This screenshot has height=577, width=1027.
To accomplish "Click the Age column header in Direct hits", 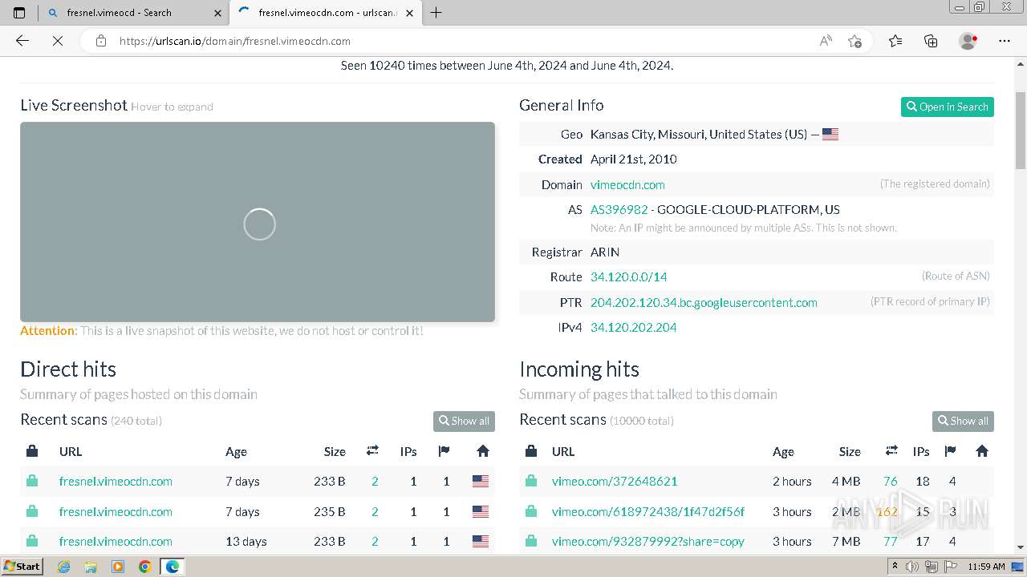I will tap(236, 451).
